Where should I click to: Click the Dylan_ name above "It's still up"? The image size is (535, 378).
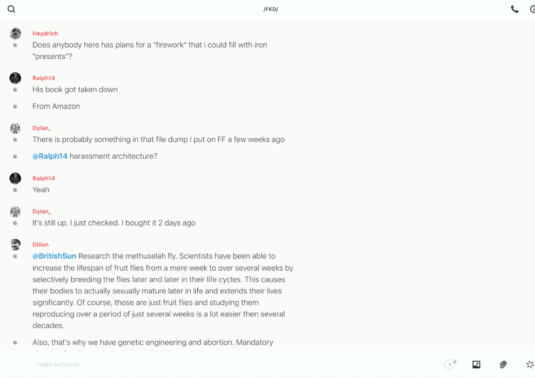(42, 211)
